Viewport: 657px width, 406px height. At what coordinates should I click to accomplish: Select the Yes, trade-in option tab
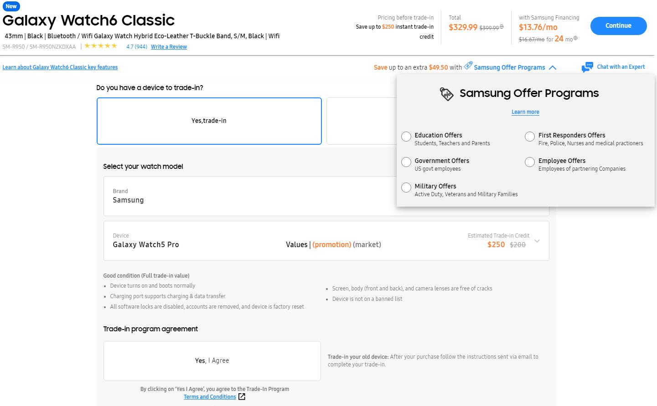(x=209, y=121)
